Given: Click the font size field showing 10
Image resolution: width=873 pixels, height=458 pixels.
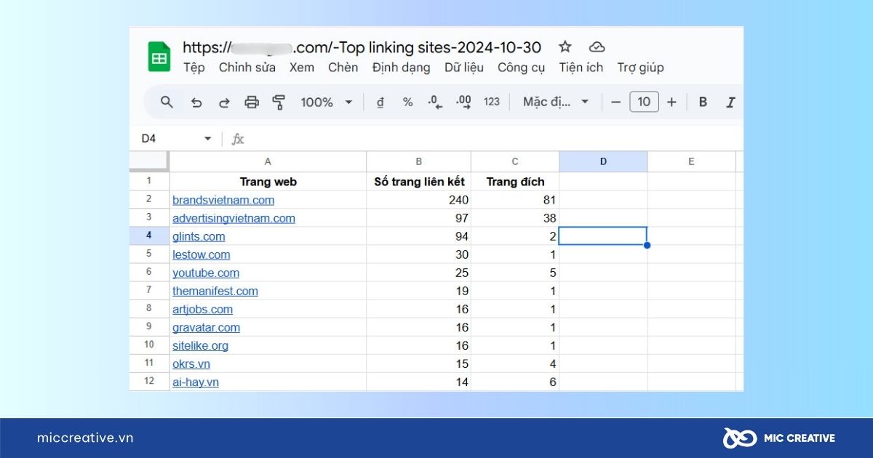Looking at the screenshot, I should coord(644,103).
